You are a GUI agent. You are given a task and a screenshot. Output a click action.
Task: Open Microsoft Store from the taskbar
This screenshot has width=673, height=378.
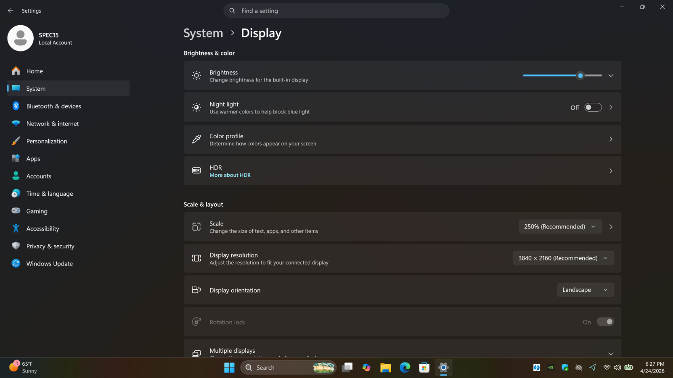click(x=424, y=367)
